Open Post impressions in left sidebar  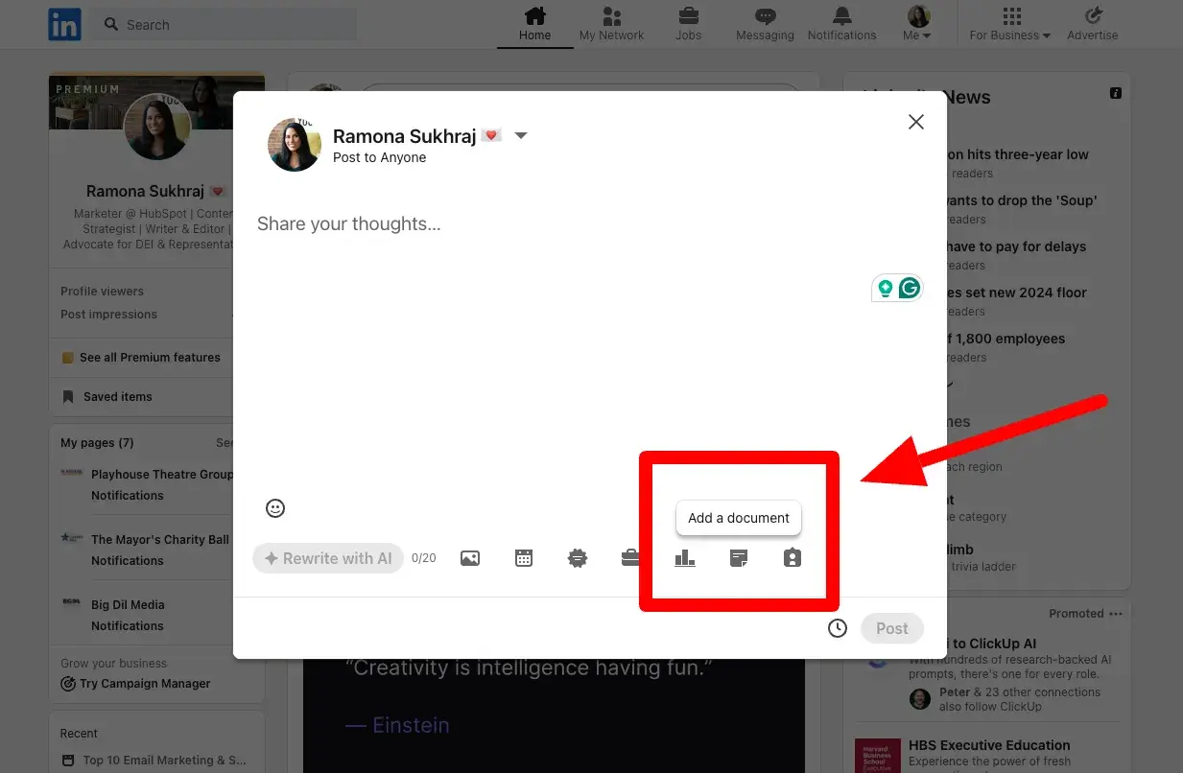(109, 315)
